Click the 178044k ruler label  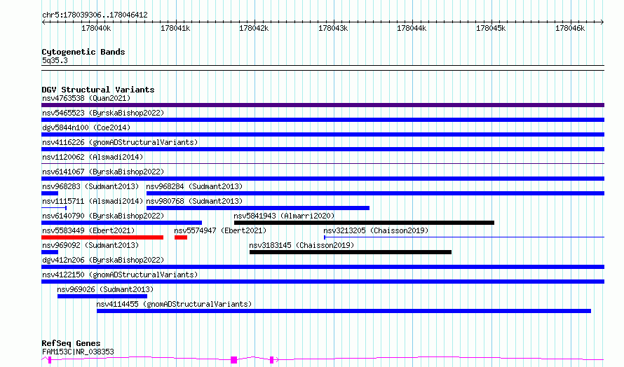tap(412, 28)
